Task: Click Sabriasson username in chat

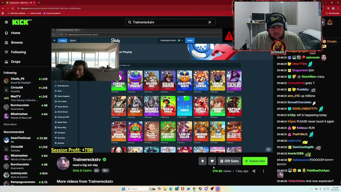Action: (301, 160)
